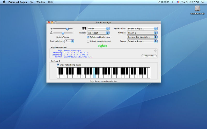
Task: Click the piano keyboard instrument icon
Action: [x=84, y=29]
